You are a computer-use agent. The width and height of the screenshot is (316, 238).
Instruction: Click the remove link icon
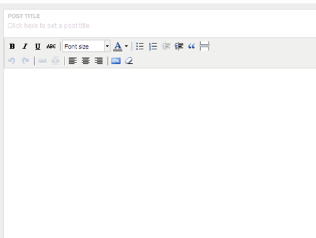point(55,60)
